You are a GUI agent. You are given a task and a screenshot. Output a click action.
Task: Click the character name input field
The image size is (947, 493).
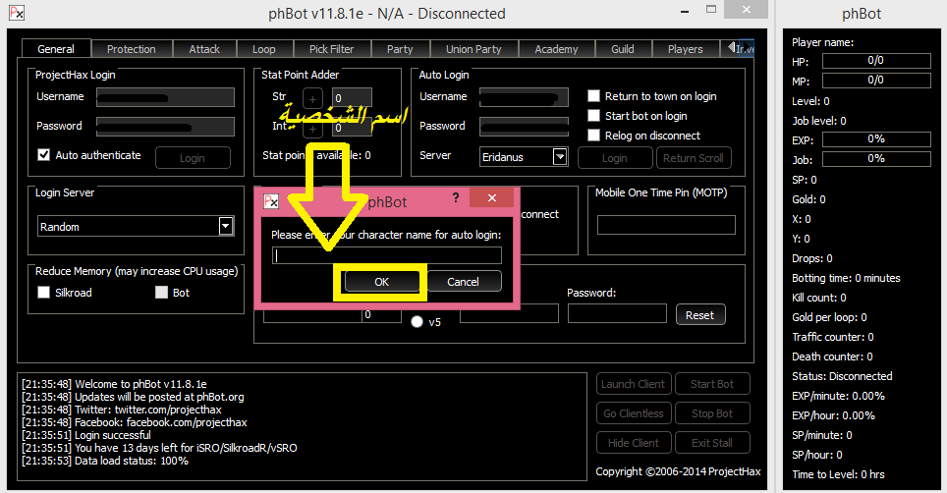click(386, 256)
